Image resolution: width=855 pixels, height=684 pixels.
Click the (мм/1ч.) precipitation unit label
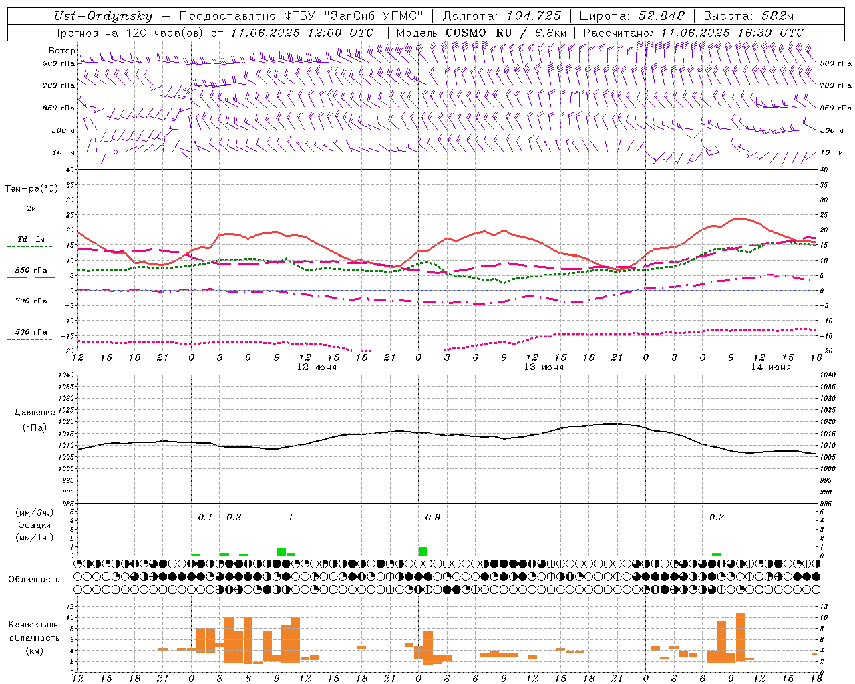[34, 538]
